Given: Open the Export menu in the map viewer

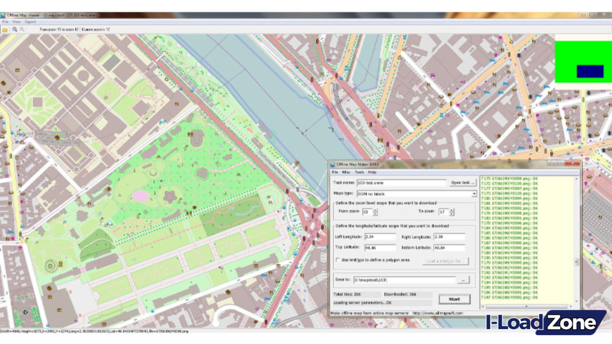Looking at the screenshot, I should pyautogui.click(x=30, y=20).
